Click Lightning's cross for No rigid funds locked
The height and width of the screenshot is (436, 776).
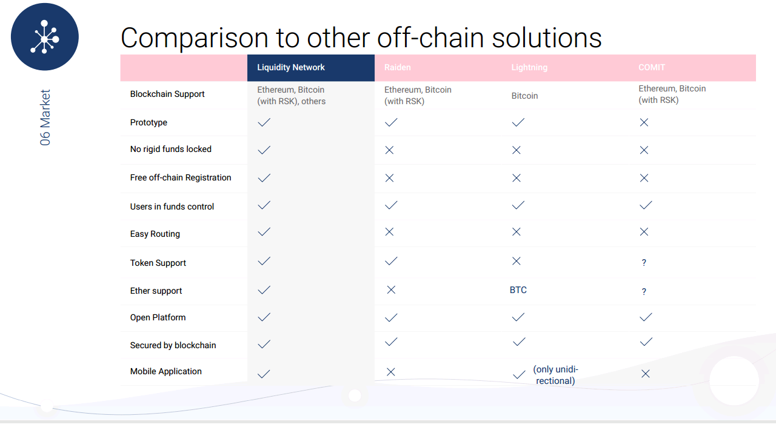tap(517, 150)
